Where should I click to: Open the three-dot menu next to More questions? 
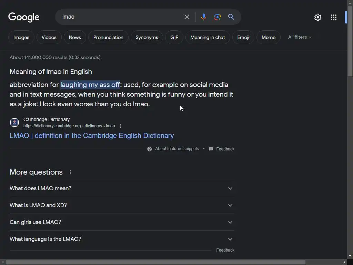coord(71,172)
